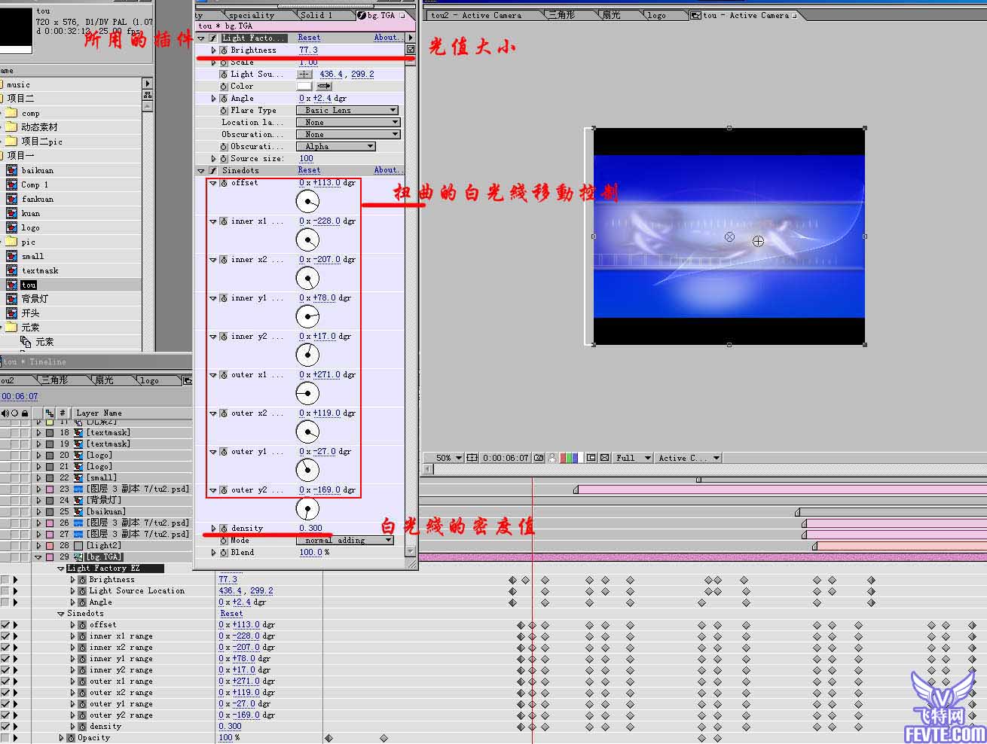The width and height of the screenshot is (987, 744).
Task: Click the project panel flowchart icon
Action: click(x=148, y=95)
